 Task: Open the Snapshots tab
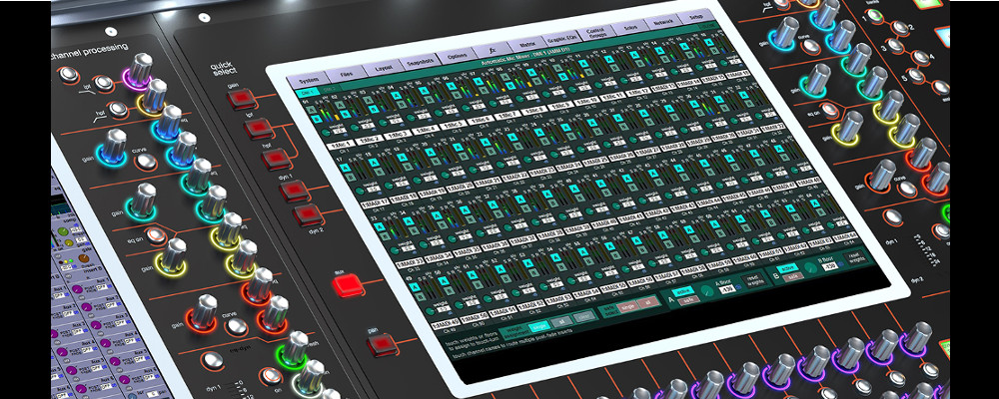419,62
